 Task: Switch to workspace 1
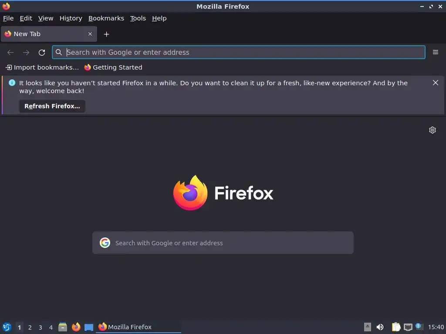19,327
